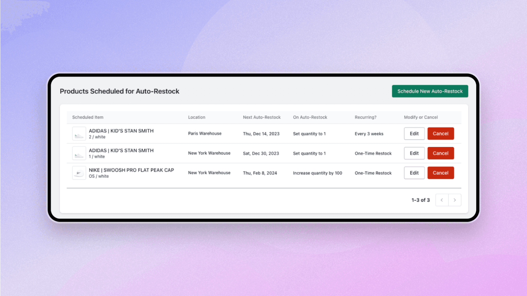Open NIKE | SWOOSH PRO FLAT PEAK CAP item

tap(131, 170)
